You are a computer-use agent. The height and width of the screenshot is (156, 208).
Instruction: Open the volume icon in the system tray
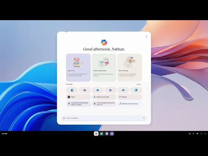coord(194,134)
